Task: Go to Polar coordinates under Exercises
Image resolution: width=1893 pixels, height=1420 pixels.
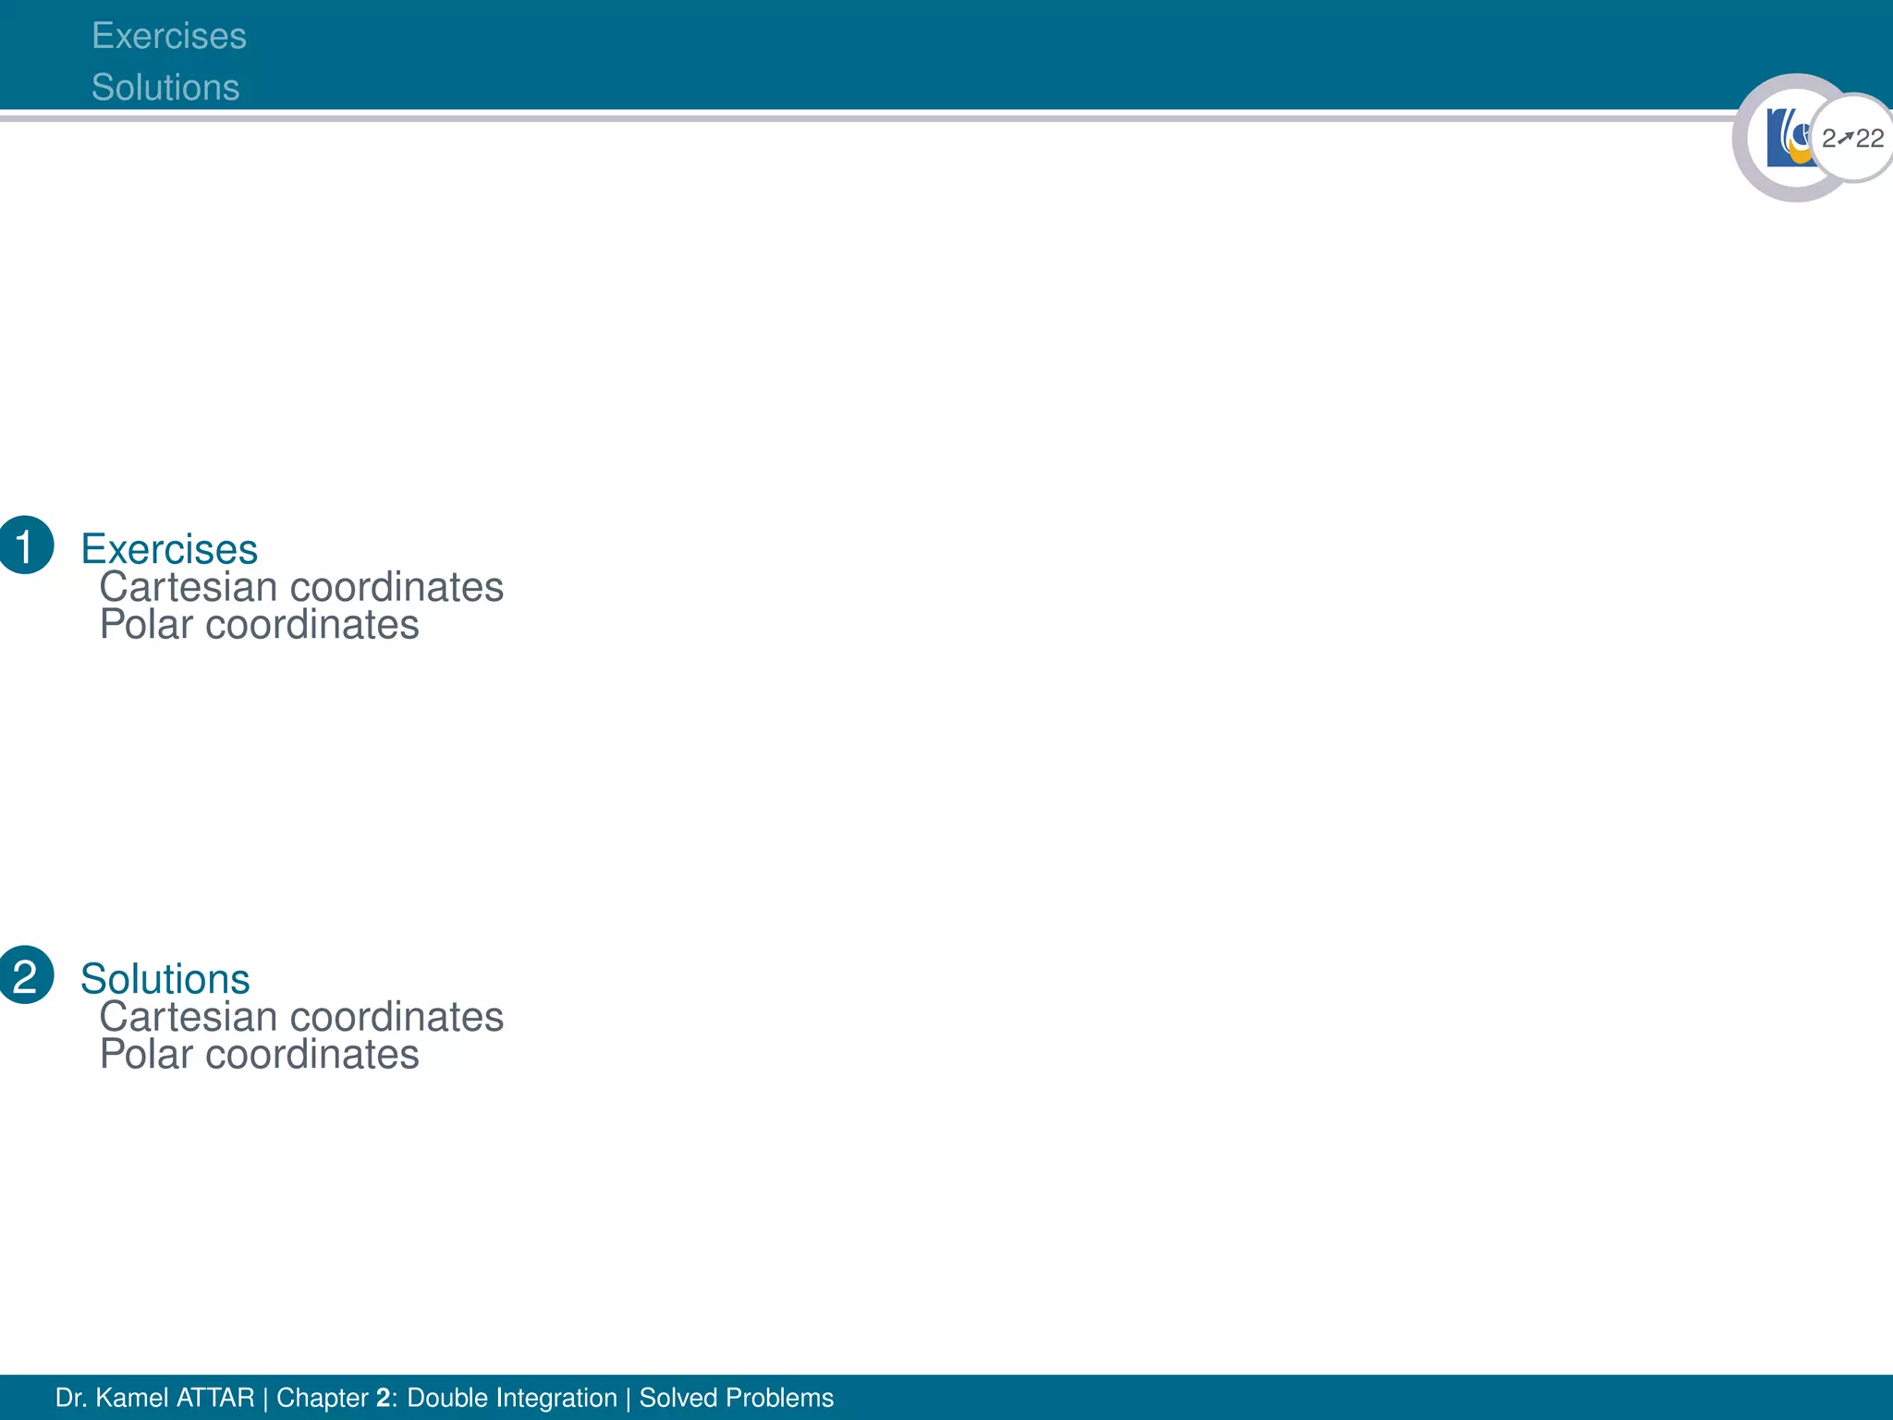Action: [260, 625]
